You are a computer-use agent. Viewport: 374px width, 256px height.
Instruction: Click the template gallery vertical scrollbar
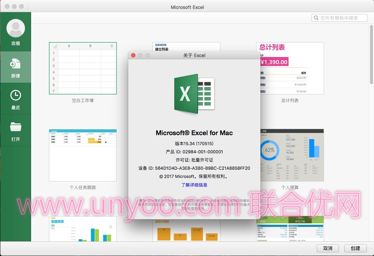click(371, 54)
